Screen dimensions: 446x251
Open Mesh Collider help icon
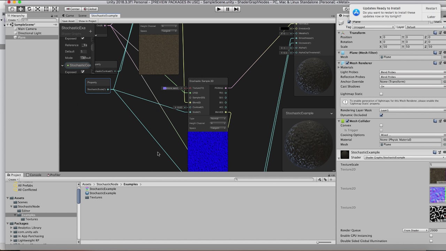[435, 121]
